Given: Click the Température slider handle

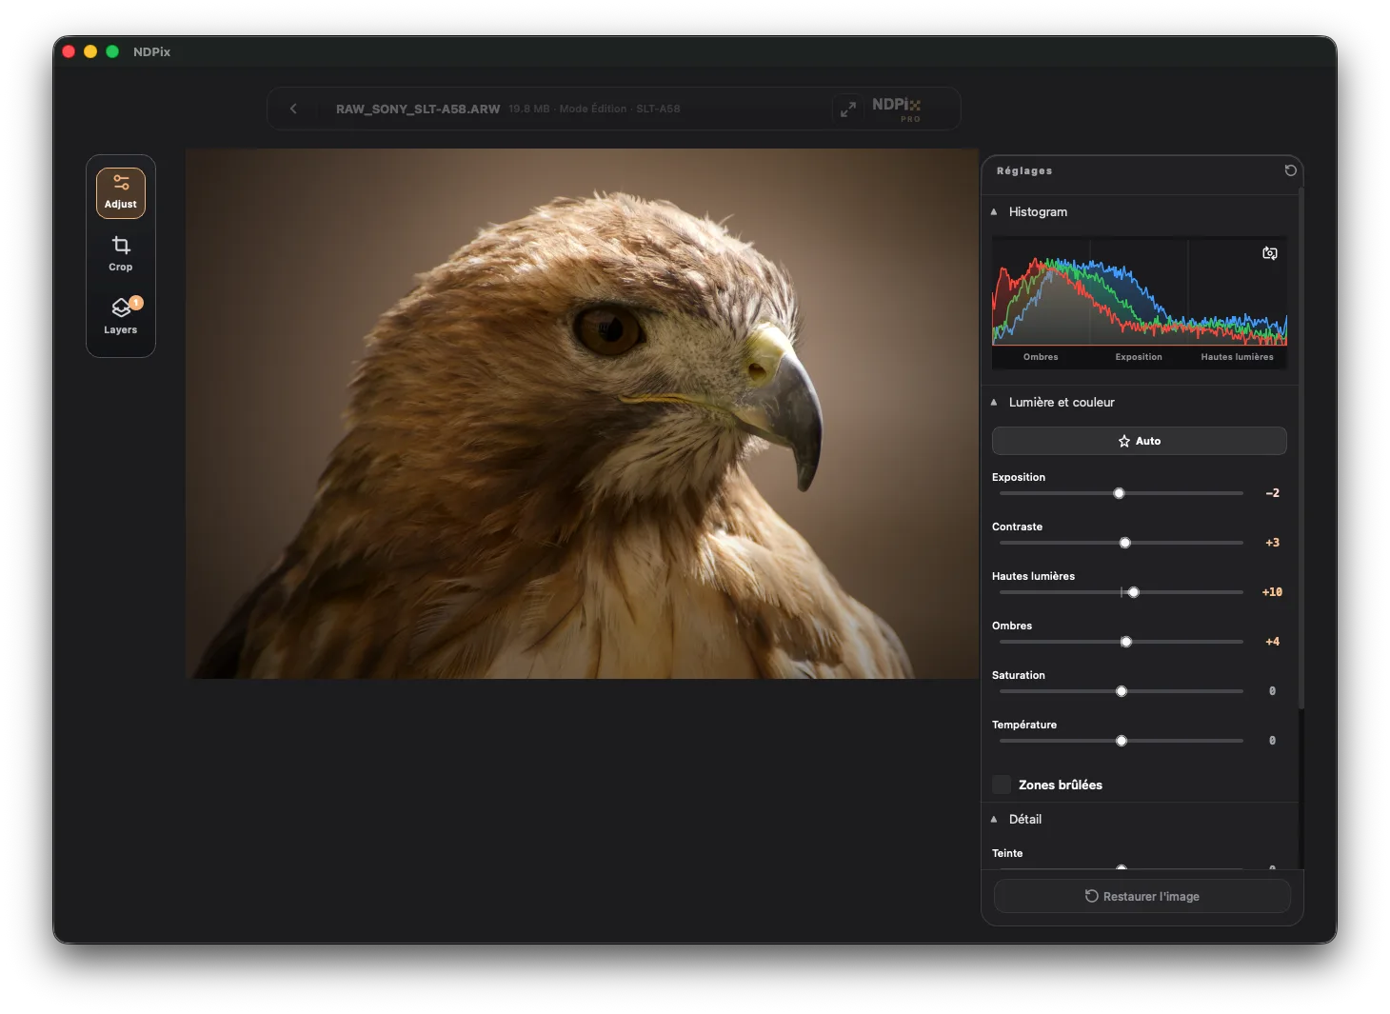Looking at the screenshot, I should [1122, 741].
